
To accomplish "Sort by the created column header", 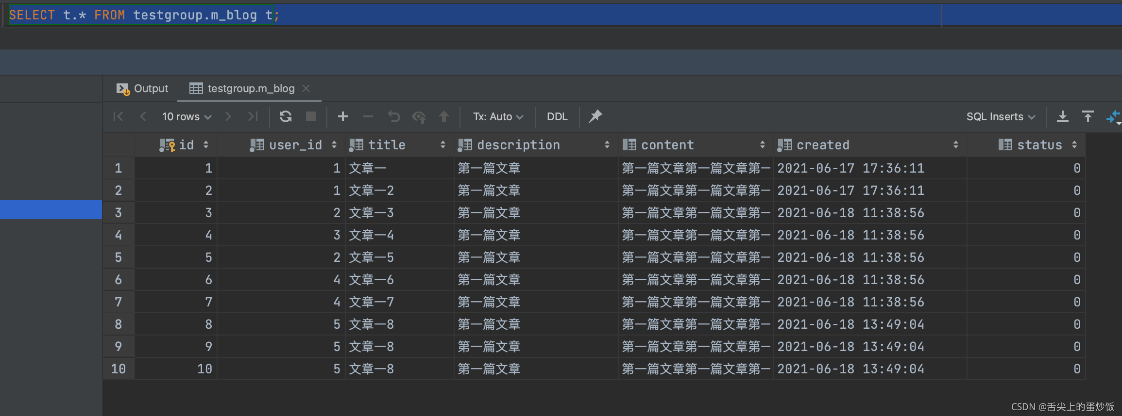I will click(x=870, y=145).
